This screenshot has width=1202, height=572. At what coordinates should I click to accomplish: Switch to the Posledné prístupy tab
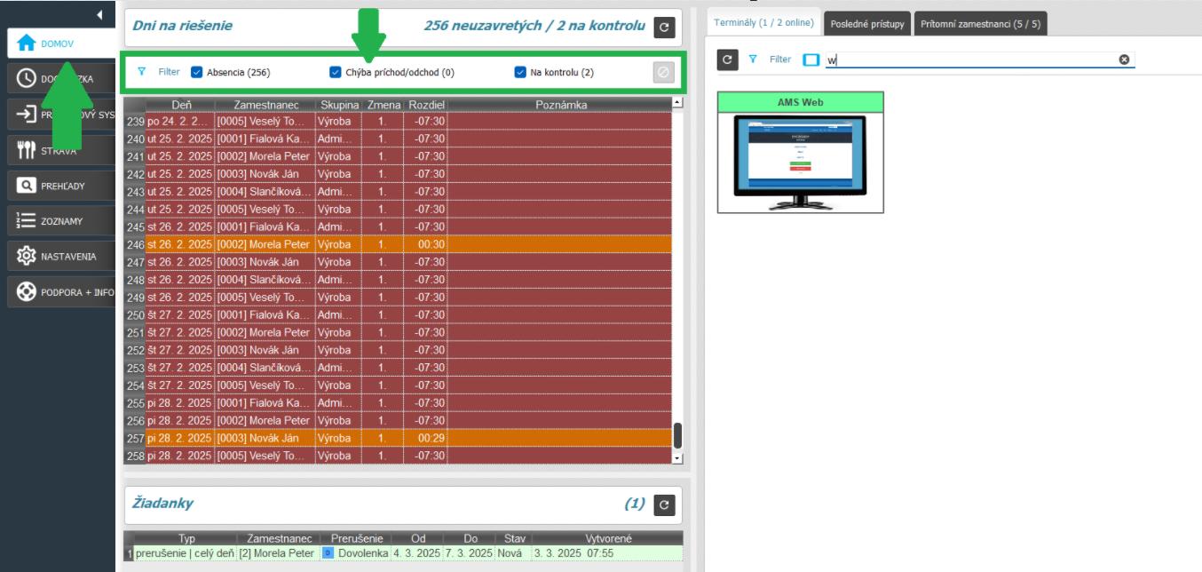pyautogui.click(x=866, y=25)
